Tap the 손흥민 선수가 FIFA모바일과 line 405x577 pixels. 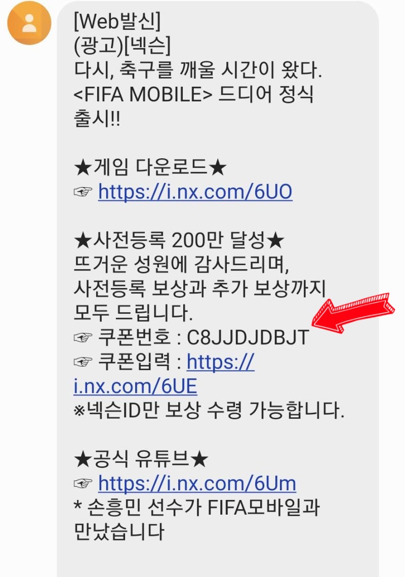click(196, 507)
